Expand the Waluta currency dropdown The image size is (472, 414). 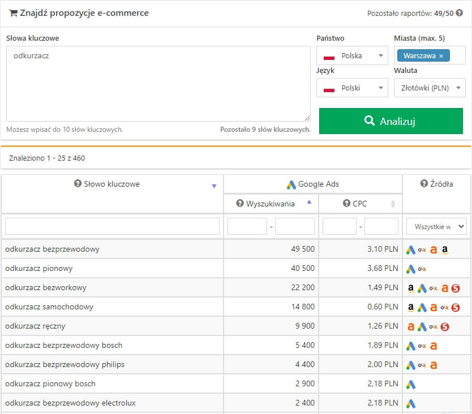pos(430,88)
